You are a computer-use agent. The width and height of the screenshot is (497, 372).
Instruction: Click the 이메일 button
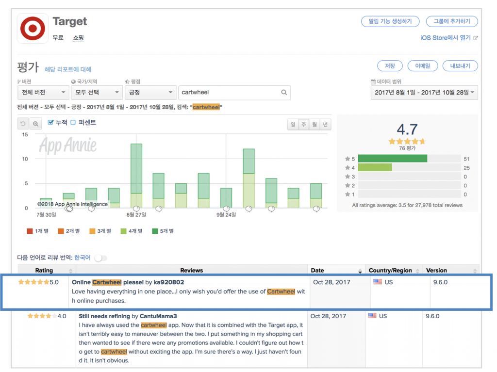(423, 66)
